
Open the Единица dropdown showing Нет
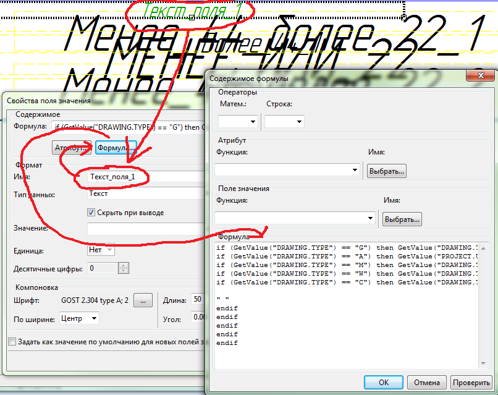[101, 250]
